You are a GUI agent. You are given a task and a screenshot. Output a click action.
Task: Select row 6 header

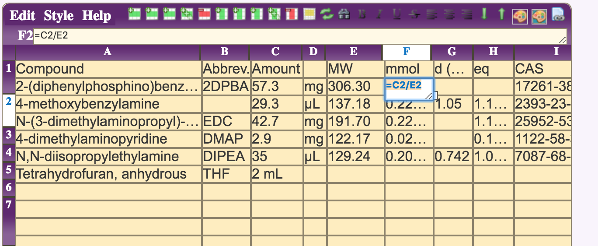click(x=8, y=187)
